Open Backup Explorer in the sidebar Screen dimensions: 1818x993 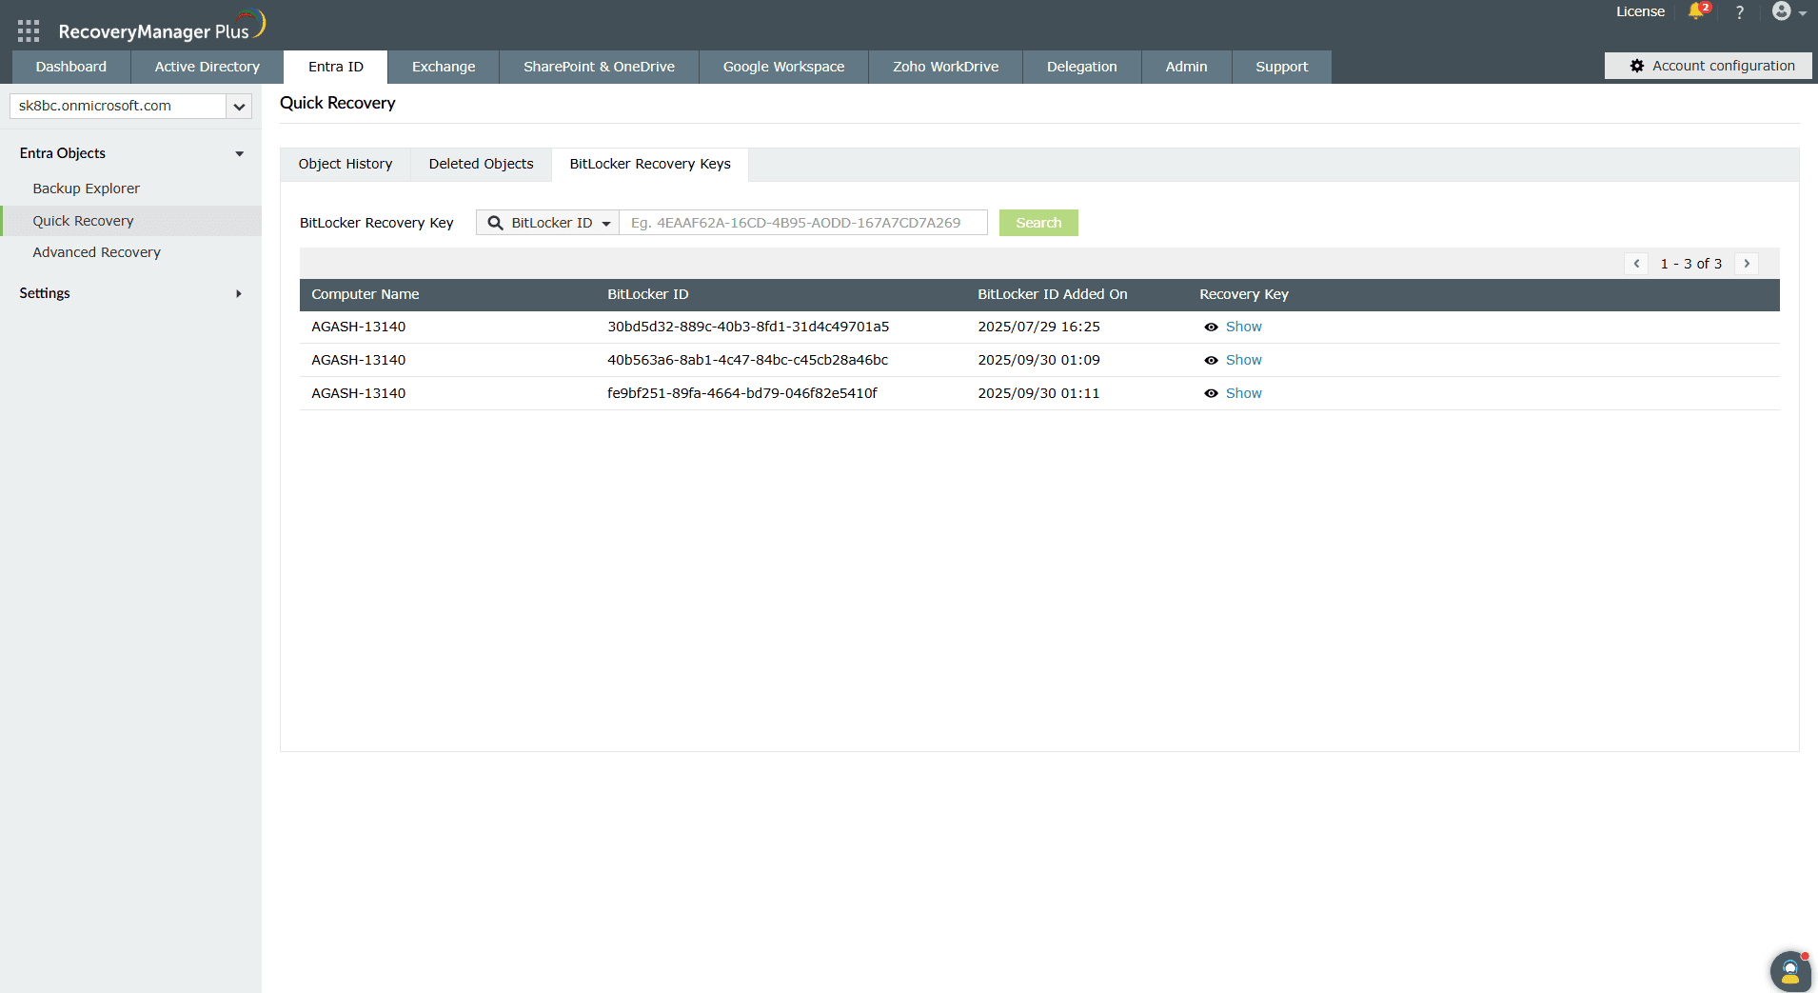(x=87, y=189)
